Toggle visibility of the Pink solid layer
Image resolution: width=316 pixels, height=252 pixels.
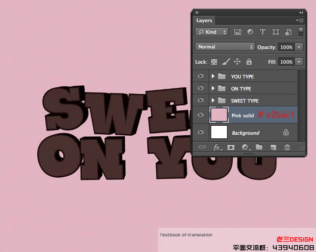click(x=201, y=115)
